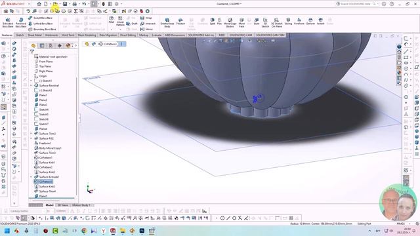The image size is (420, 236).
Task: Expand the Surface-Revolve1 feature node
Action: click(x=31, y=86)
